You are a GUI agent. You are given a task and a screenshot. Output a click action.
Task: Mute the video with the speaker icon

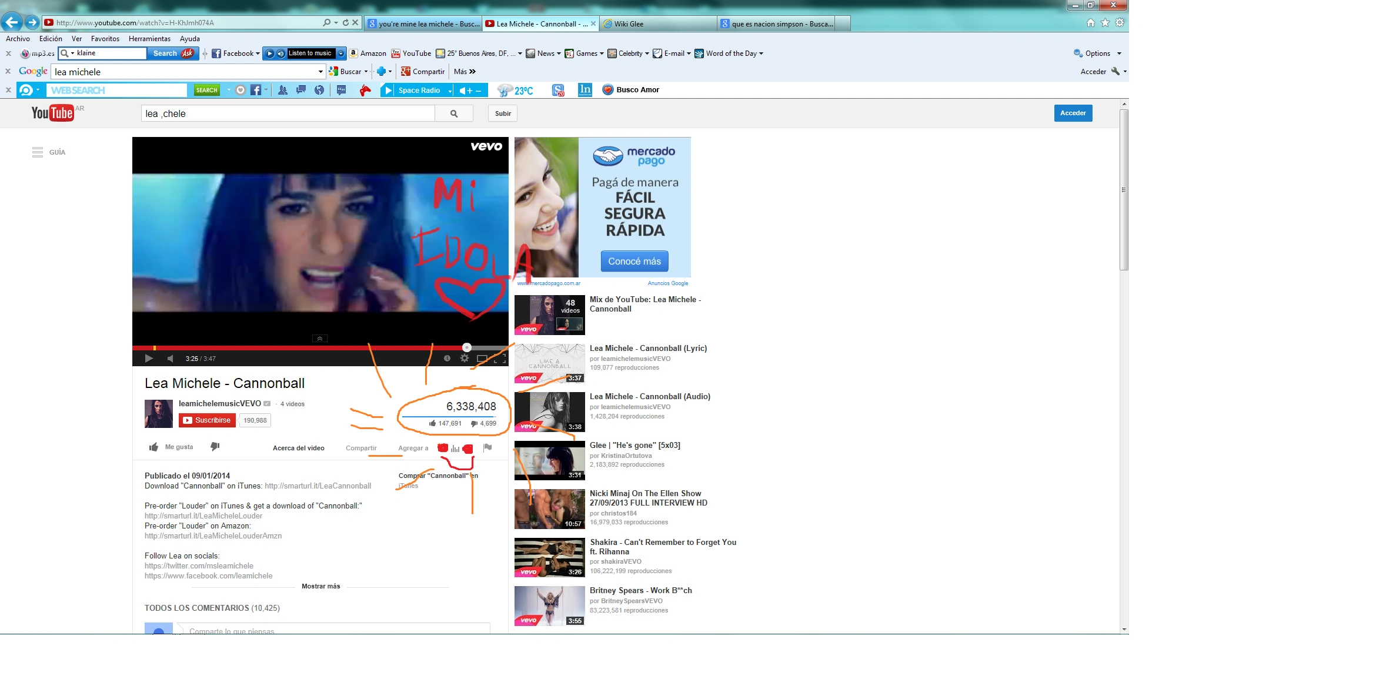pos(171,357)
